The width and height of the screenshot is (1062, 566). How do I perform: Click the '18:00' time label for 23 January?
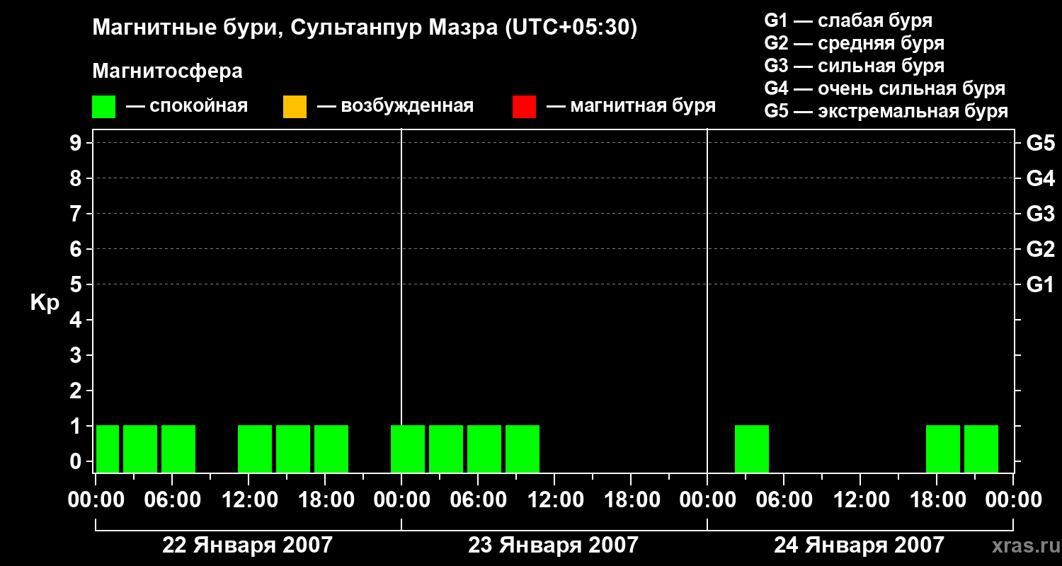[x=631, y=500]
